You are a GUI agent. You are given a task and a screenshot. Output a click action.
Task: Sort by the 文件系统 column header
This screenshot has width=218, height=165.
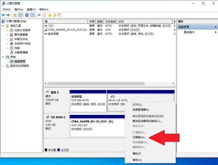pos(111,22)
